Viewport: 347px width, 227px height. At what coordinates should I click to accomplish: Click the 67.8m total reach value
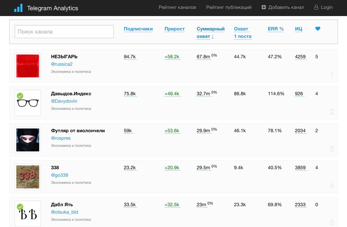pos(203,57)
